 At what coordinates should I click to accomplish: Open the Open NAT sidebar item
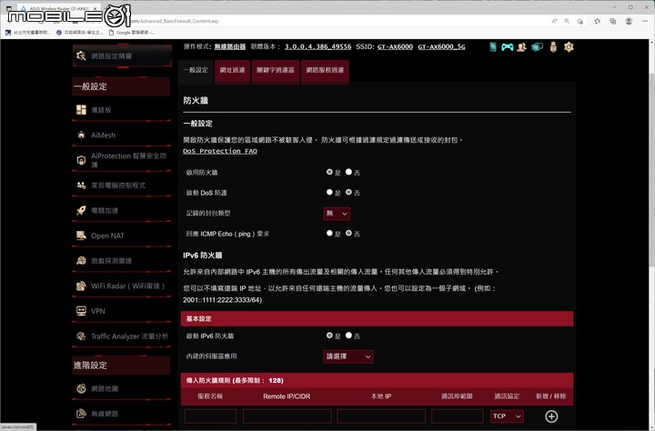click(122, 236)
